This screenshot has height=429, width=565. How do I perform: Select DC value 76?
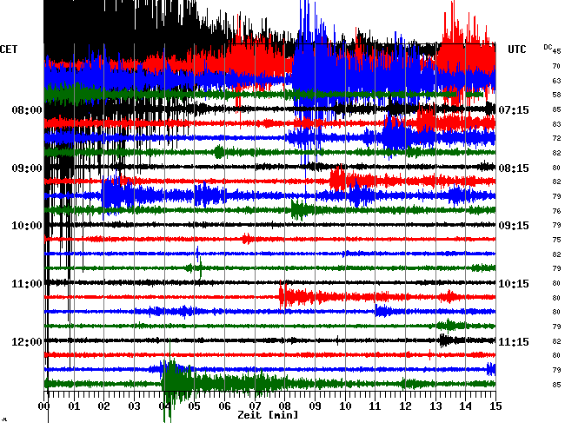click(x=556, y=211)
